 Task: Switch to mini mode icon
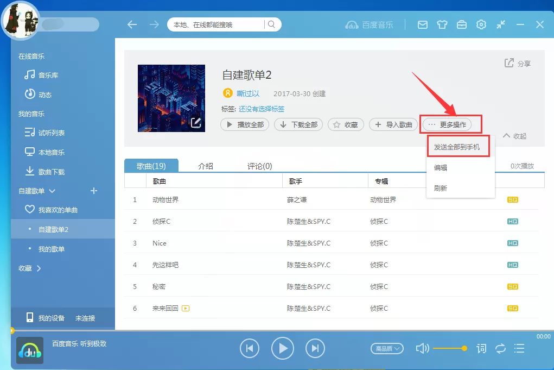point(501,24)
